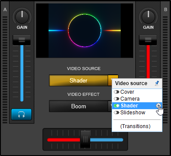The height and width of the screenshot is (156, 171).
Task: Click the pin icon on Video source menu
Action: [157, 83]
